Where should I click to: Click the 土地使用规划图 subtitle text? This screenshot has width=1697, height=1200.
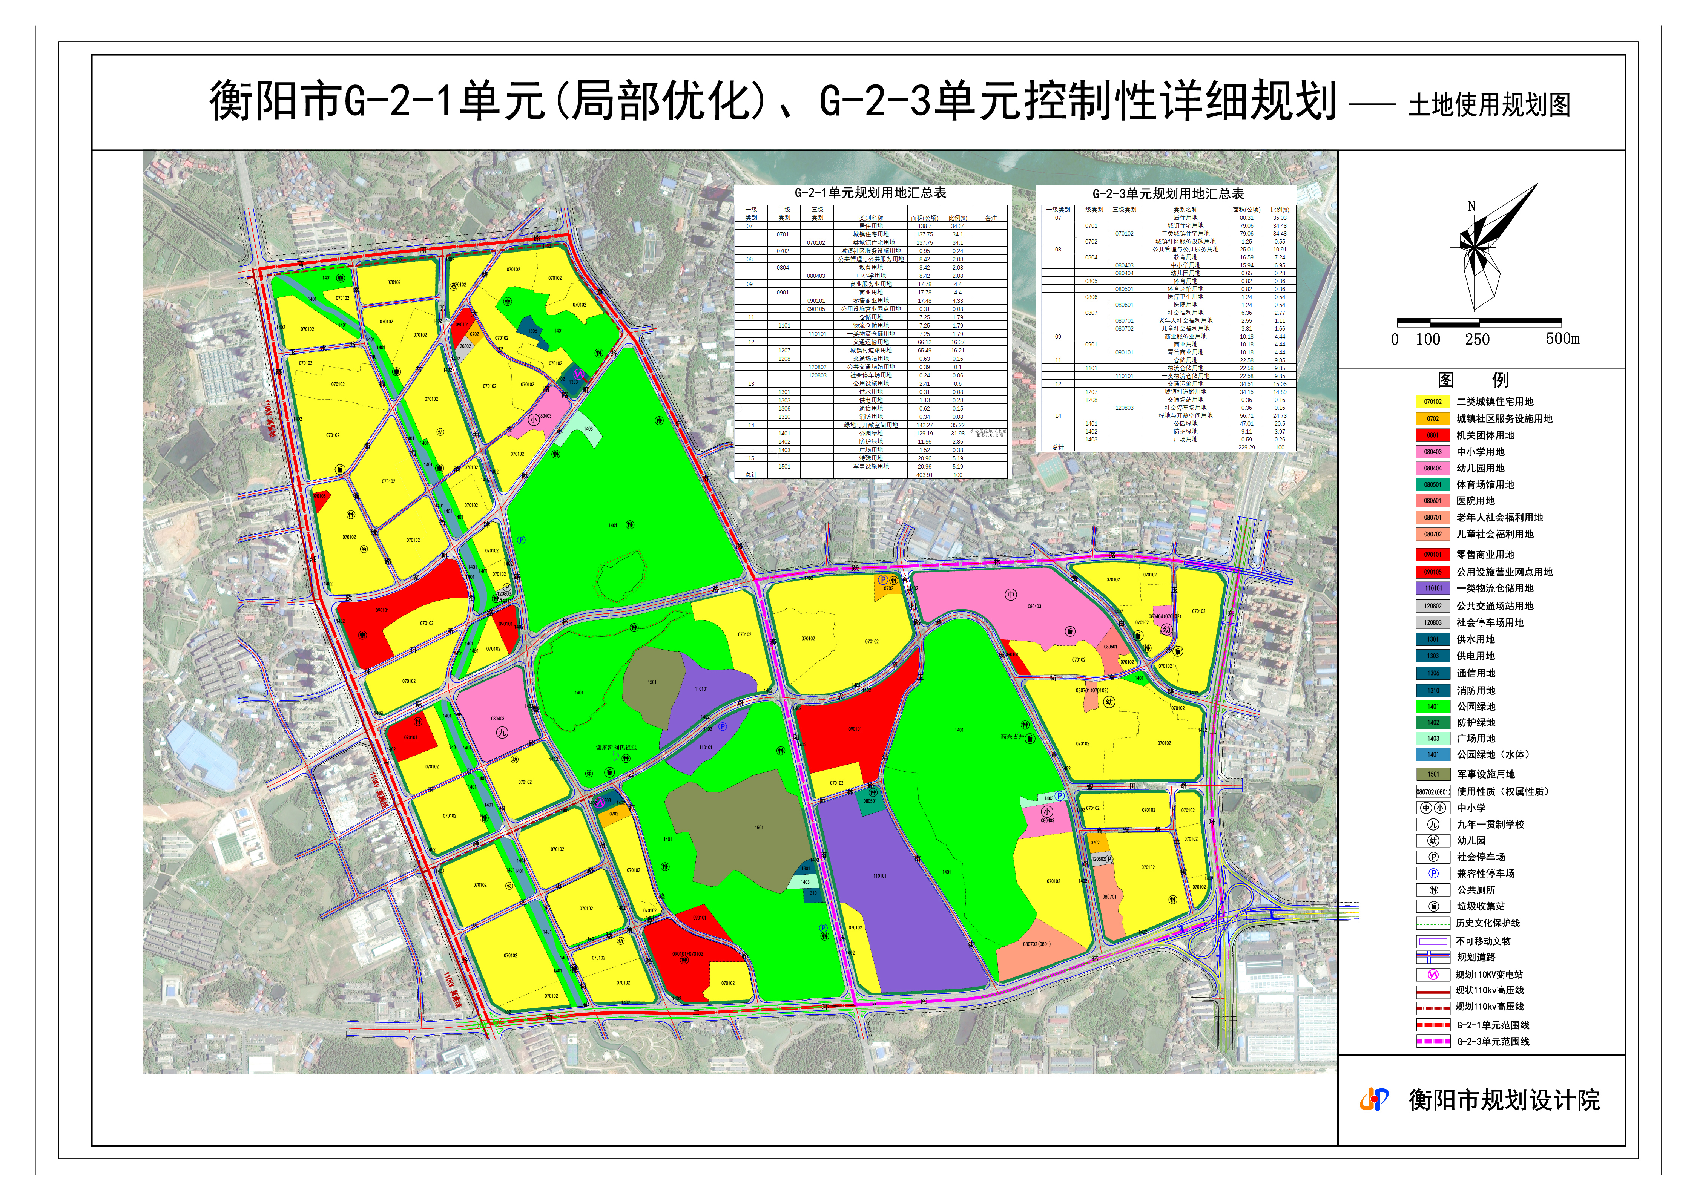1489,105
